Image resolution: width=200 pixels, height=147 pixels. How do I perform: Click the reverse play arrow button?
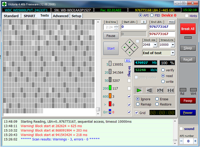(x=149, y=90)
